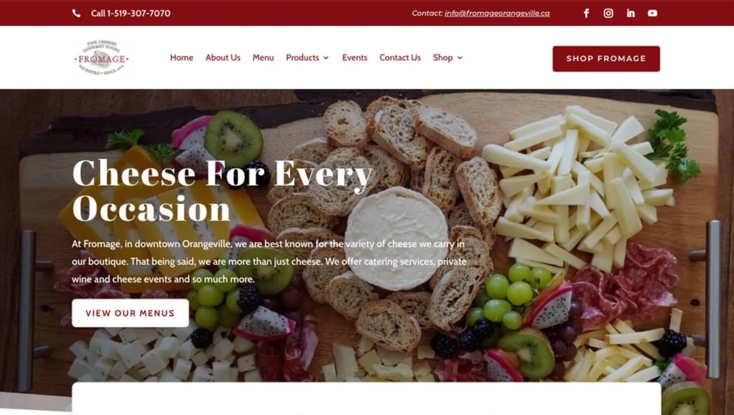Open the About Us page

(223, 58)
